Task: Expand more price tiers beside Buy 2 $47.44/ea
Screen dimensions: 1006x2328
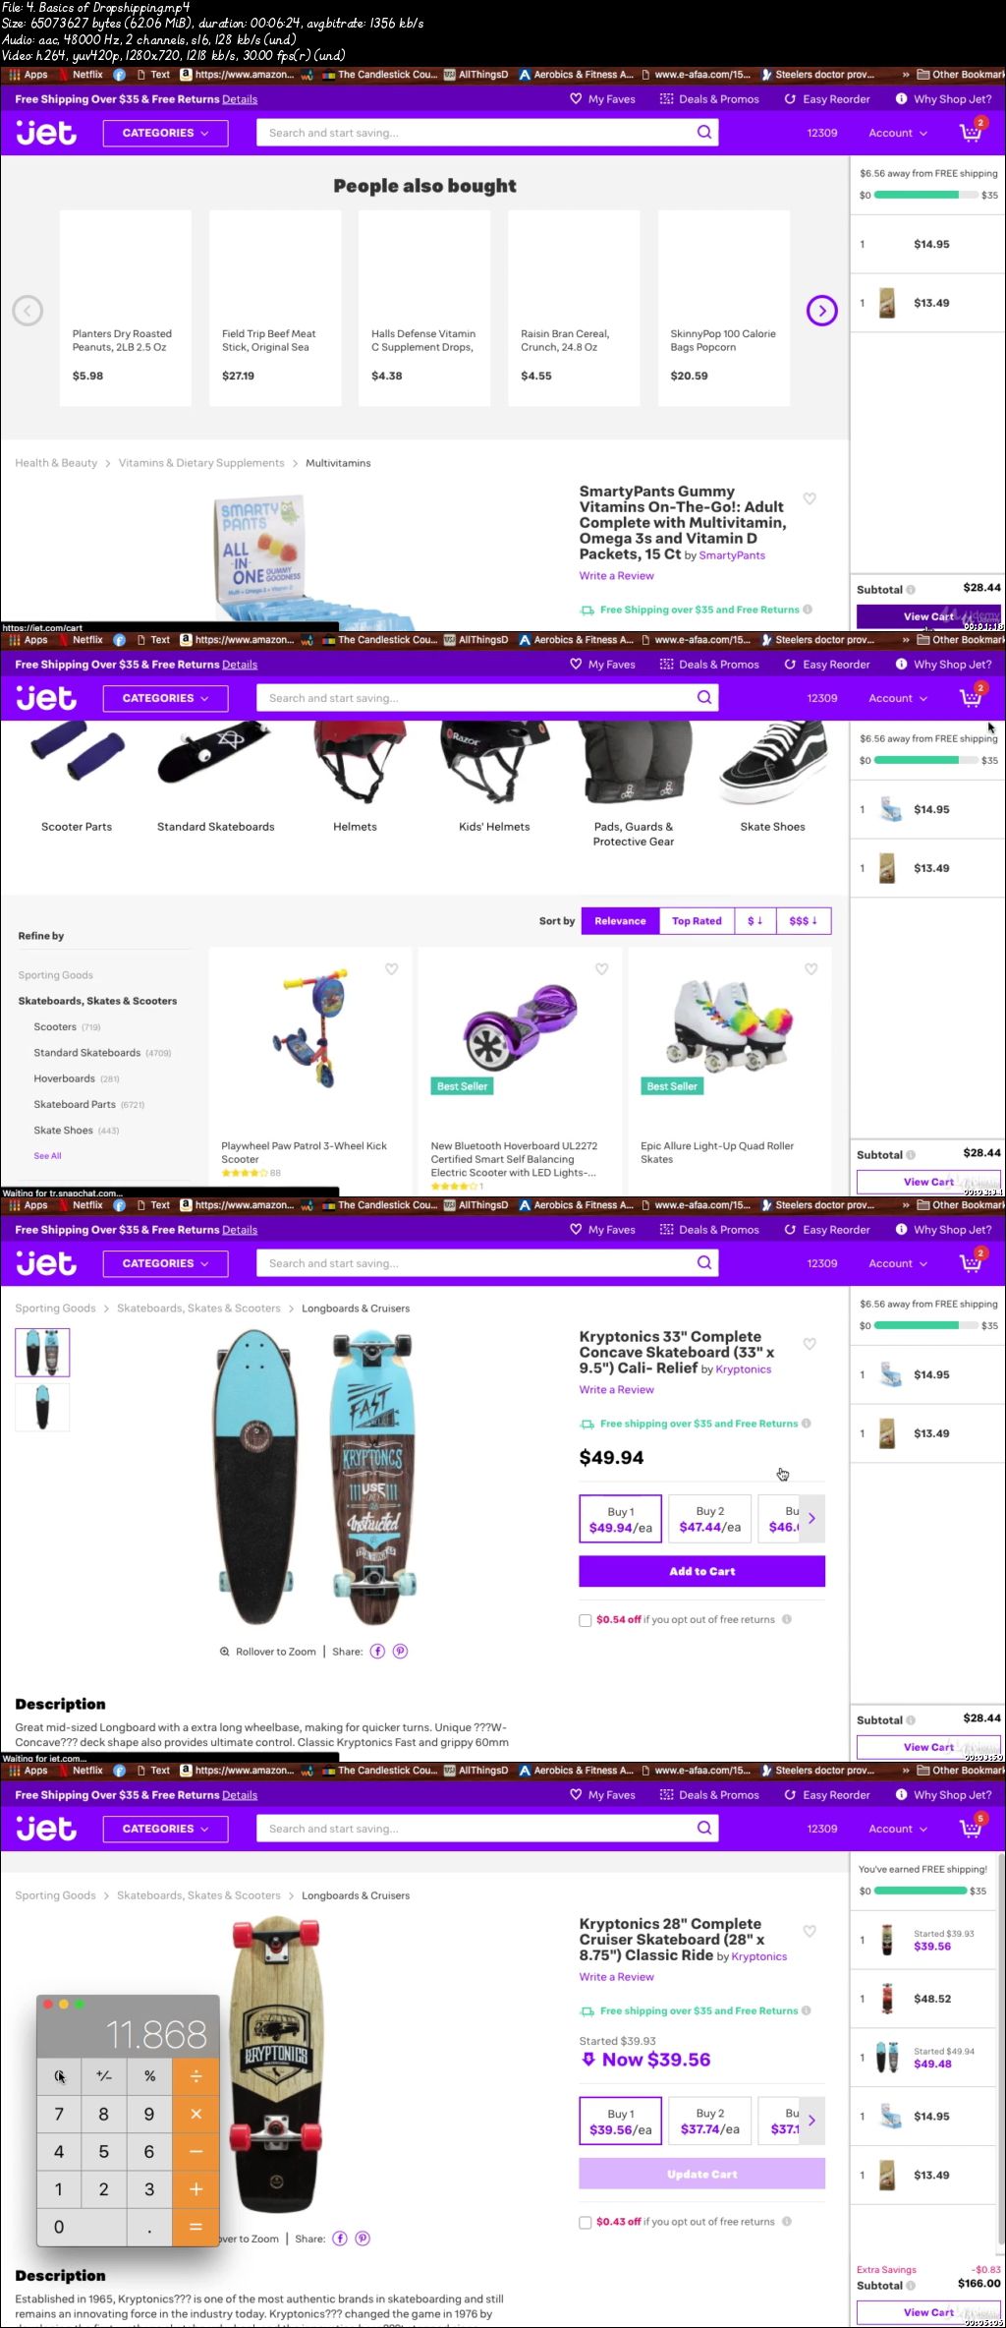Action: click(x=811, y=1518)
